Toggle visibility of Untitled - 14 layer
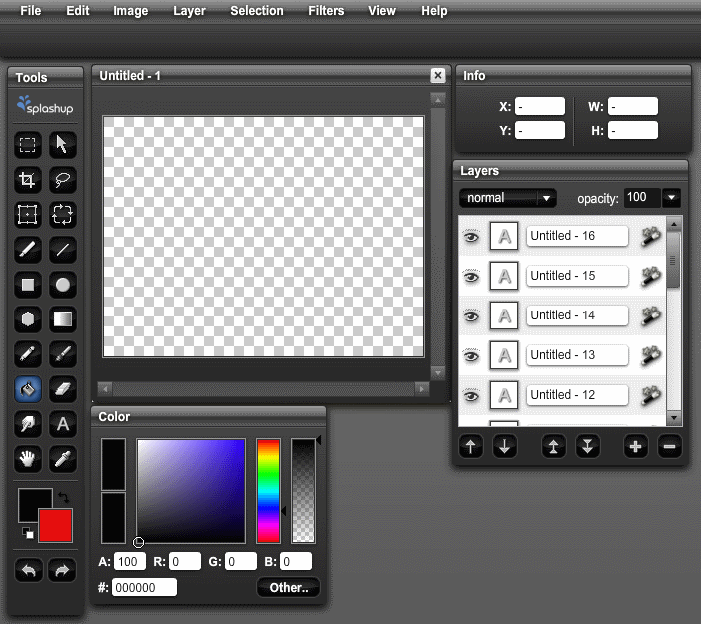This screenshot has height=624, width=701. 472,315
